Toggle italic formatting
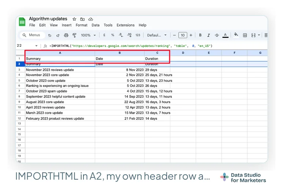 [209, 35]
